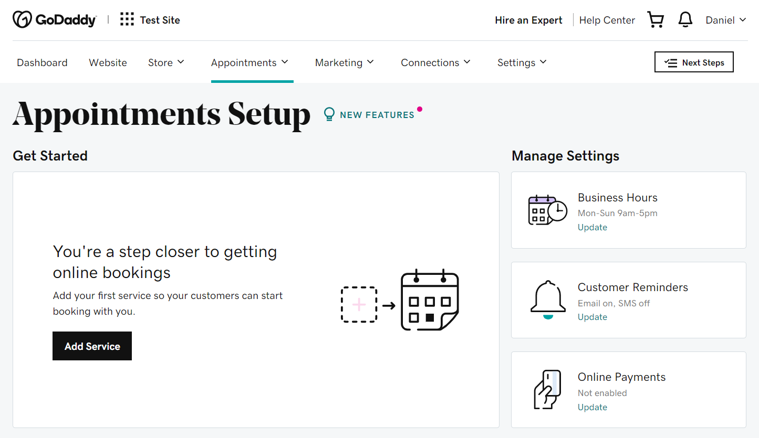Open the shopping cart icon
Image resolution: width=759 pixels, height=438 pixels.
(x=656, y=20)
